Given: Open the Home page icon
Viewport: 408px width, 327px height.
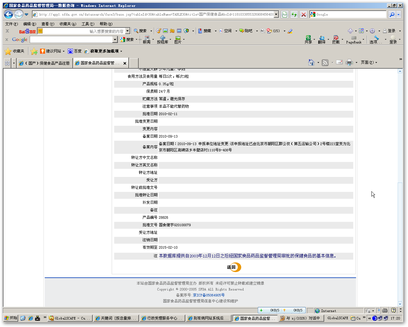Looking at the screenshot, I should [x=311, y=62].
